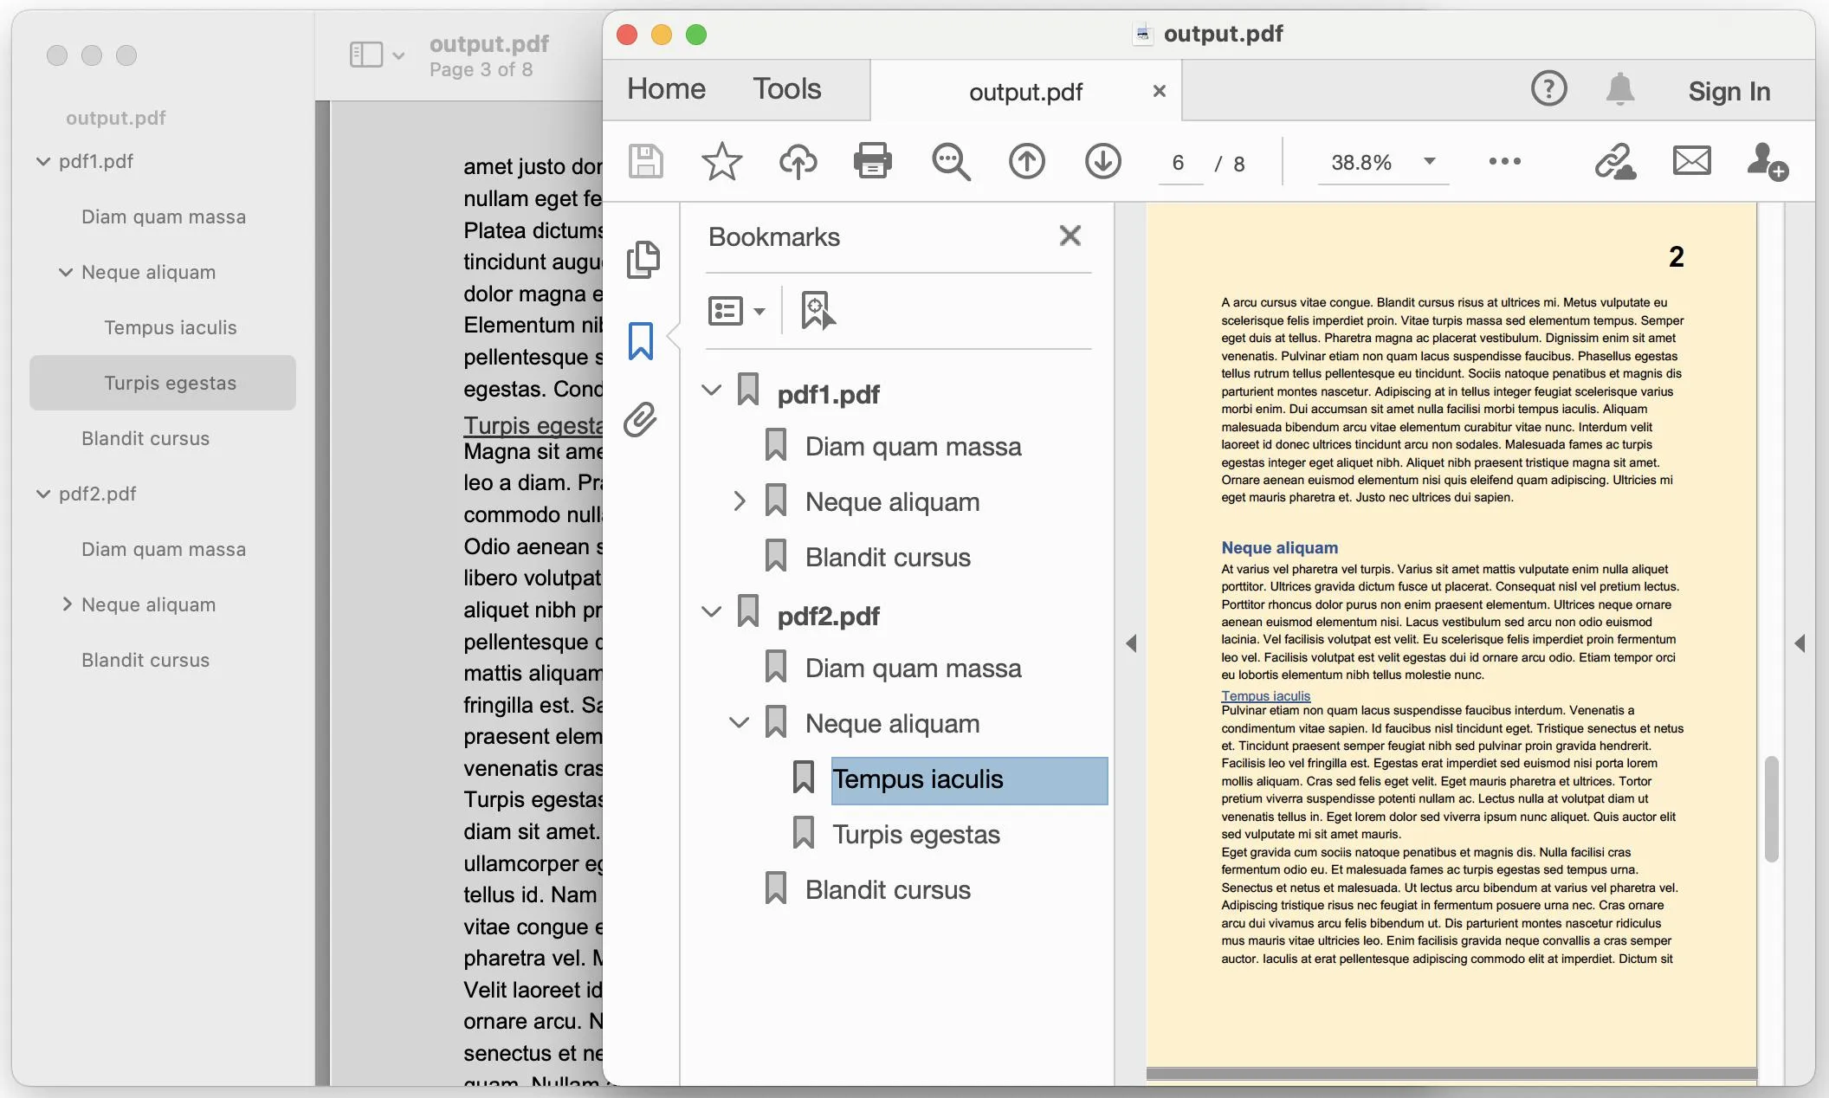The width and height of the screenshot is (1829, 1098).
Task: Toggle the Bookmarks side panel icon
Action: [x=641, y=340]
